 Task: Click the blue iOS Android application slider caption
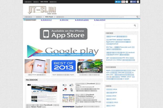[x=64, y=55]
